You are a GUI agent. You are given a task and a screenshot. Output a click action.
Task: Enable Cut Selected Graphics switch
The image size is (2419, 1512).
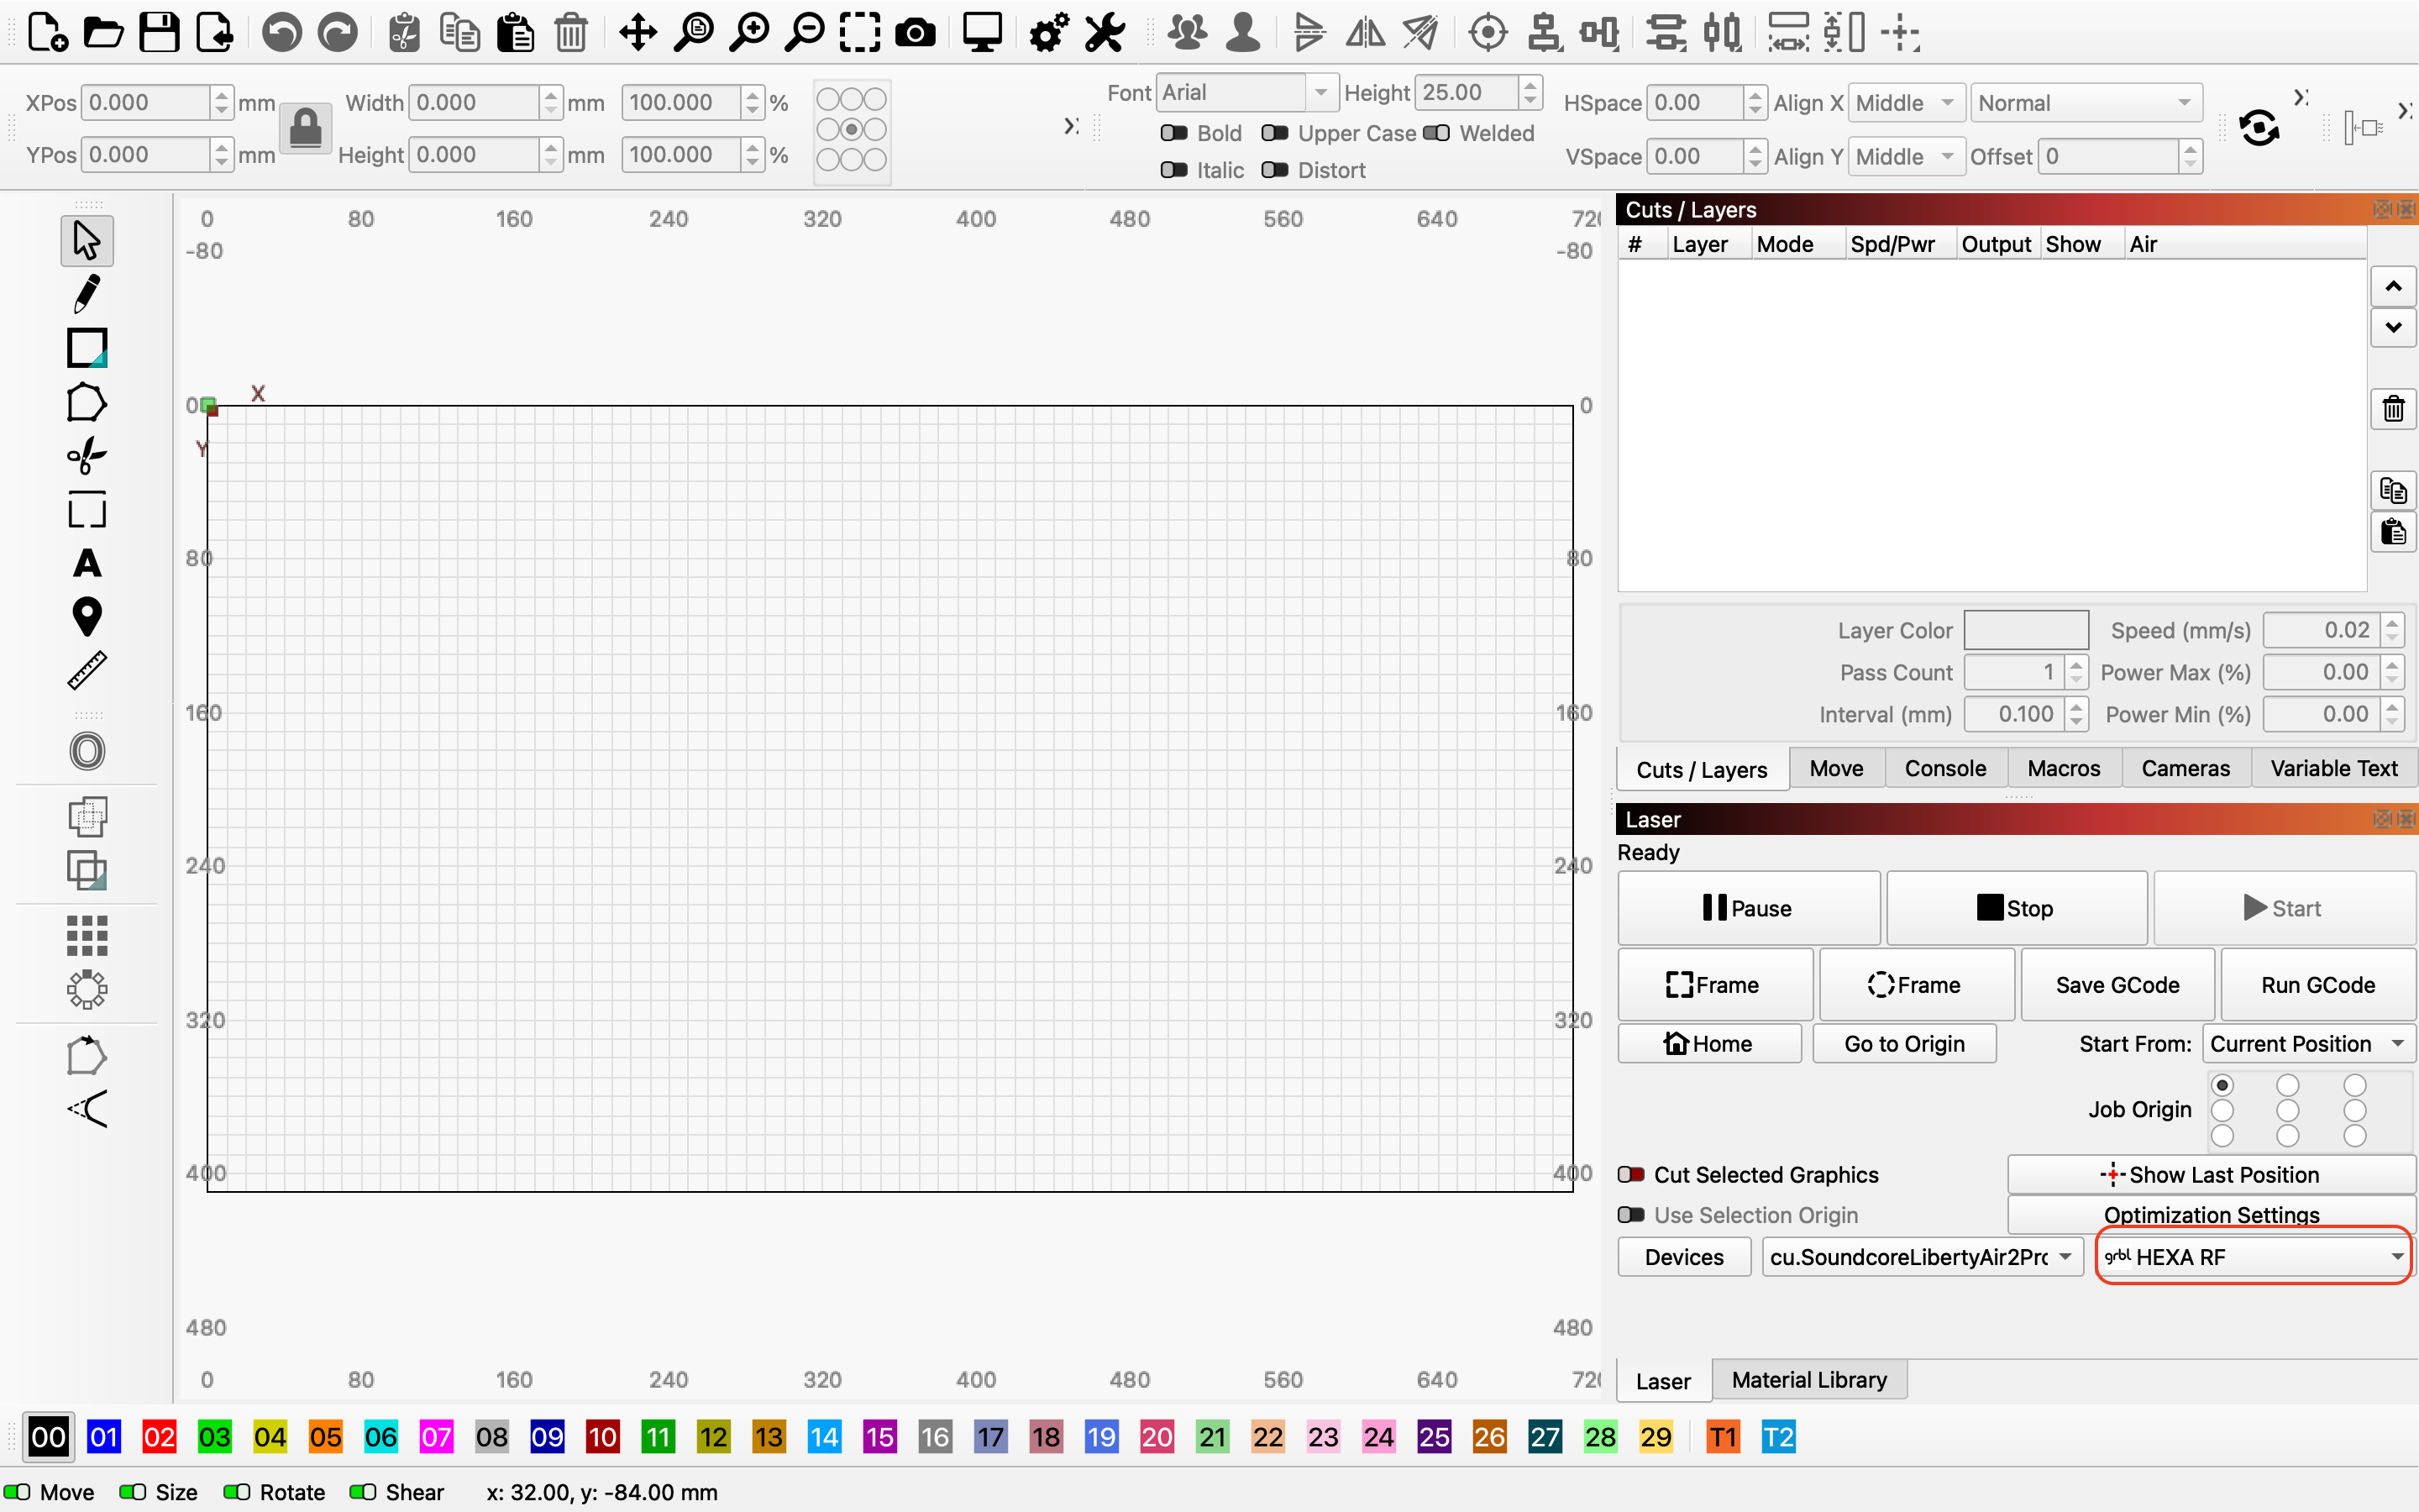(x=1631, y=1174)
